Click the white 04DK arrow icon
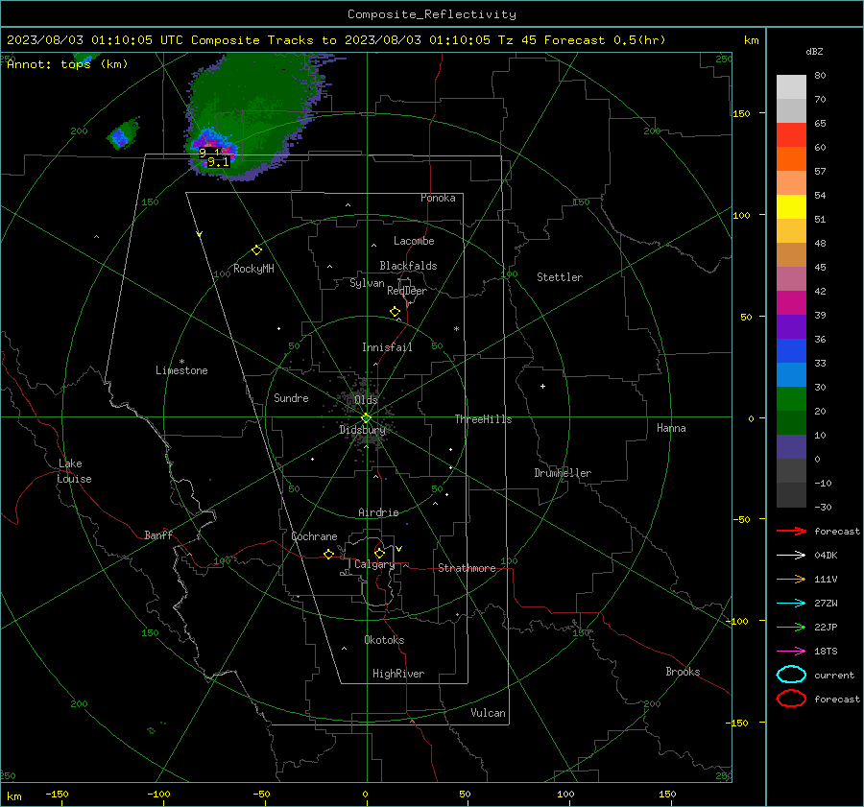Viewport: 864px width, 807px height. click(791, 555)
